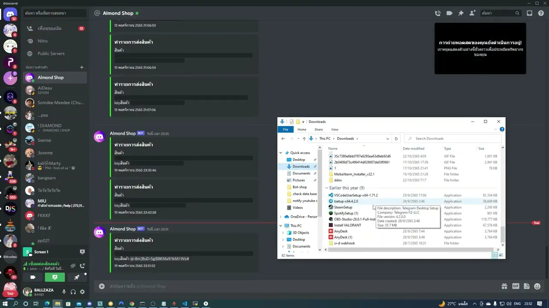This screenshot has width=549, height=308.
Task: Attach a file with the plus button
Action: pos(102,286)
